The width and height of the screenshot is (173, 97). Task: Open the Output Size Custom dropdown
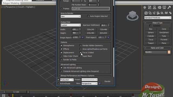[71, 25]
